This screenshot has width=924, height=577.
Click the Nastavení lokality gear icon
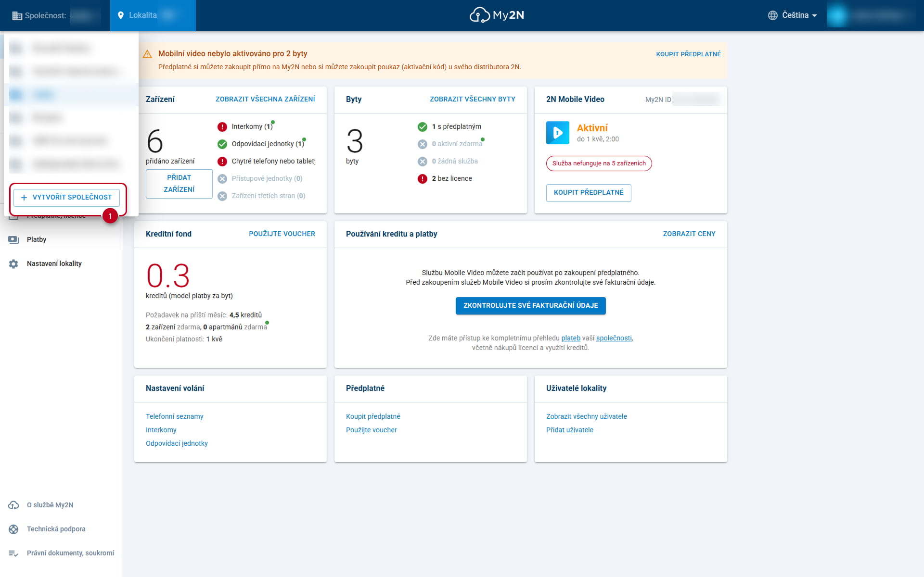pyautogui.click(x=13, y=264)
